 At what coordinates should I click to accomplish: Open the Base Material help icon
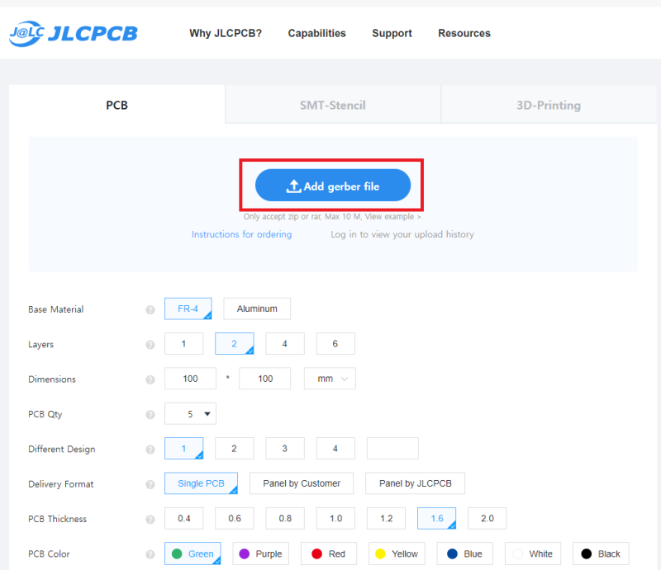(150, 310)
